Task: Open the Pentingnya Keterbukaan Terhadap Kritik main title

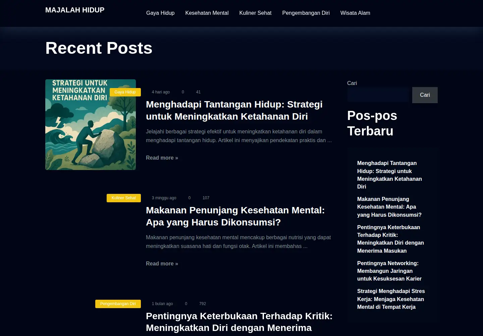Action: coord(239,322)
